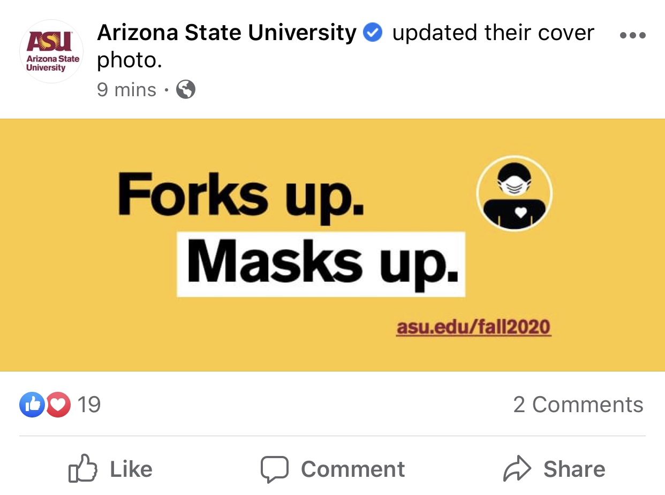The image size is (665, 495).
Task: Click the blue verified badge checkmark
Action: (x=373, y=33)
